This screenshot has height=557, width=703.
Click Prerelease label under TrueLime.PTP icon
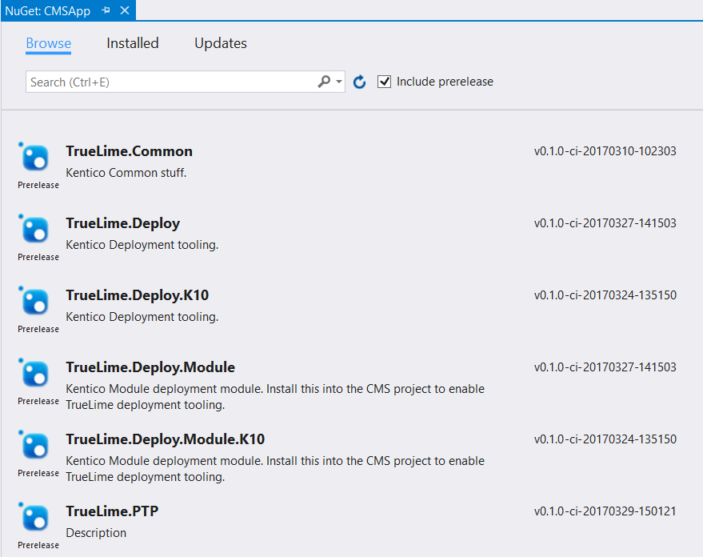click(x=38, y=545)
